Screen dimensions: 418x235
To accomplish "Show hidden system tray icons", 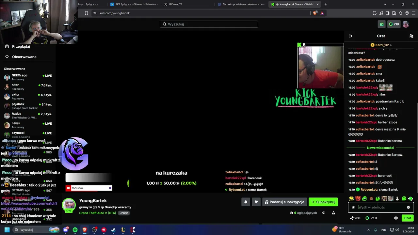I will [368, 230].
